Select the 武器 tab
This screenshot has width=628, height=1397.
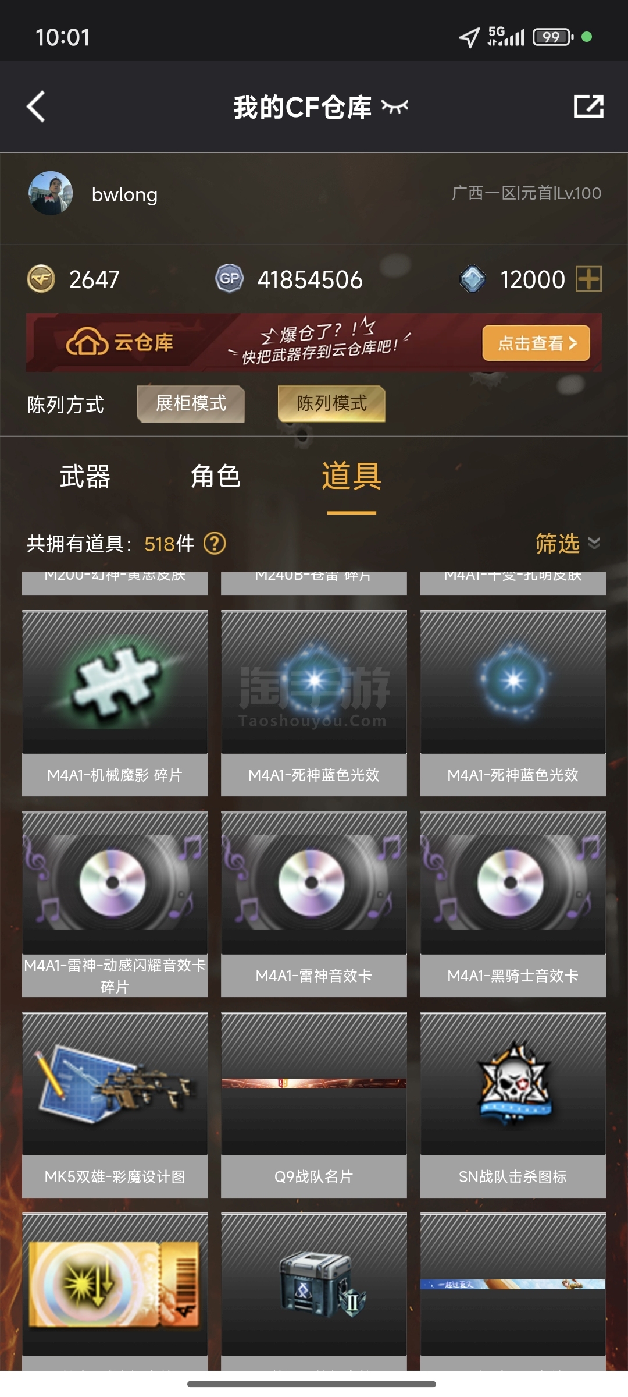coord(85,476)
